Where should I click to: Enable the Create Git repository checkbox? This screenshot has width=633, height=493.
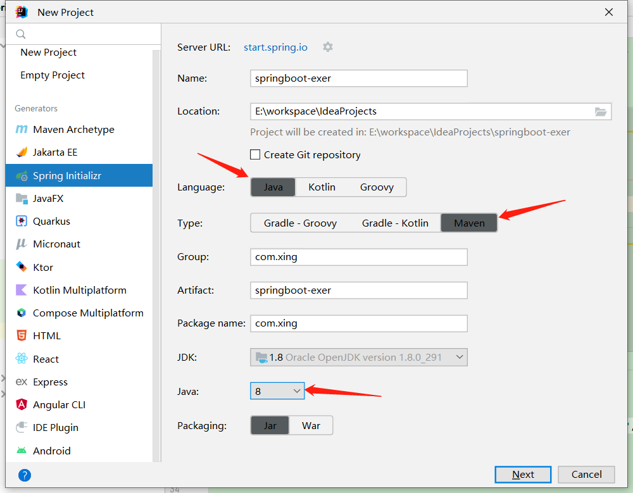(x=255, y=154)
